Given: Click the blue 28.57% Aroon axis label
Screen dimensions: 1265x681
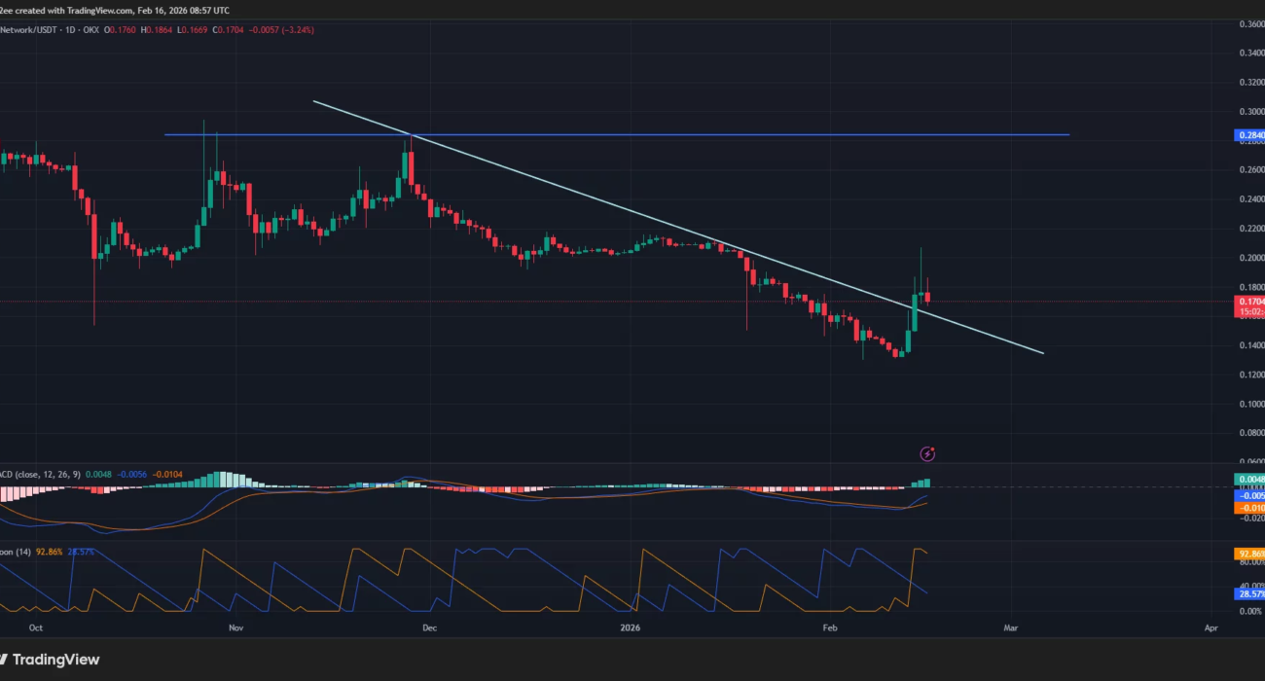Looking at the screenshot, I should [x=1249, y=592].
